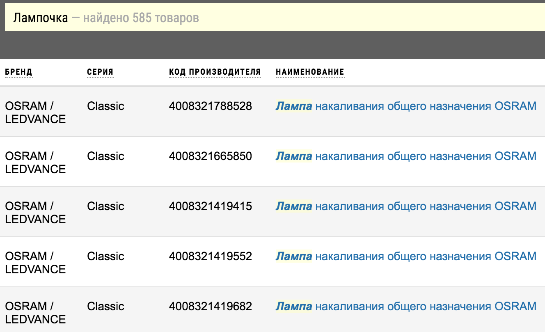The height and width of the screenshot is (332, 545).
Task: Select manufacturer code 4008321665850 cell
Action: click(x=211, y=156)
